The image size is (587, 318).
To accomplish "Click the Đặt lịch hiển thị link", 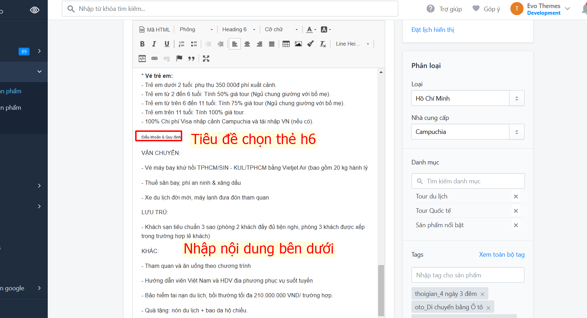I will tap(433, 30).
